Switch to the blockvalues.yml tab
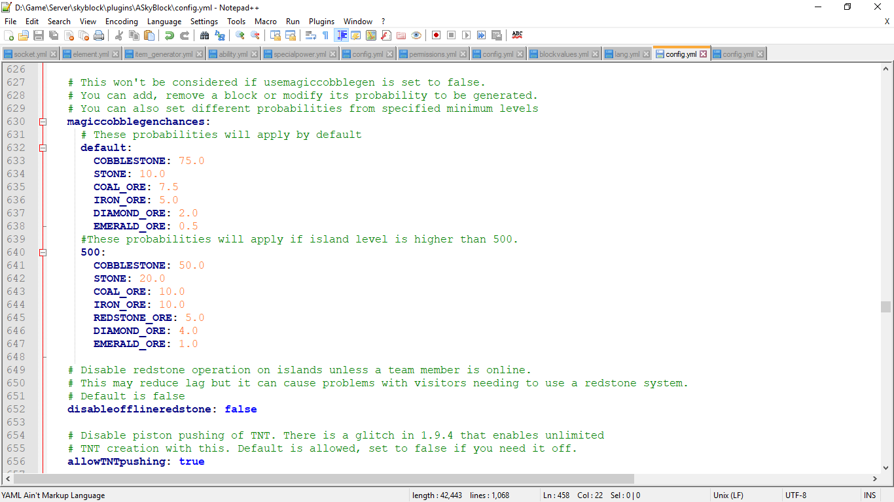894x502 pixels. point(563,54)
